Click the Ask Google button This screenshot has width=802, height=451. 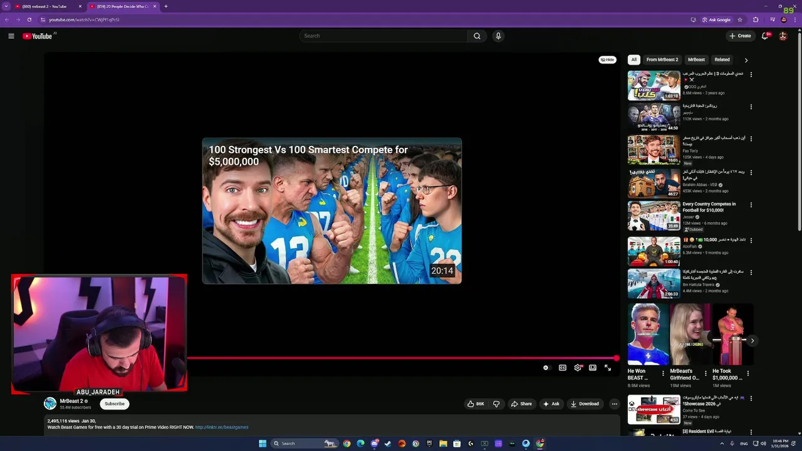[717, 19]
